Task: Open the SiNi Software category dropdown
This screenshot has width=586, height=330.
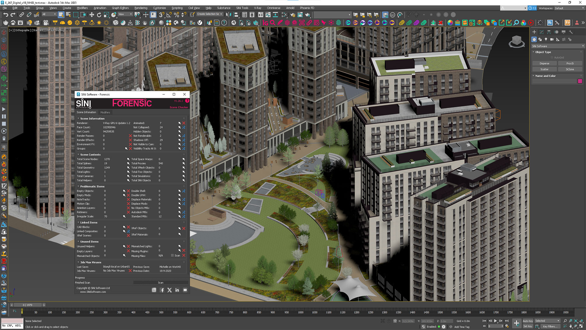Action: tap(558, 46)
